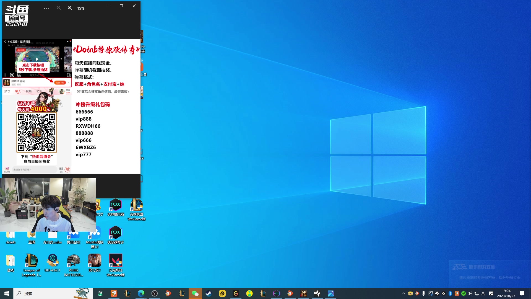Switch the Korean IME language indicator
The width and height of the screenshot is (531, 299).
pos(491,293)
